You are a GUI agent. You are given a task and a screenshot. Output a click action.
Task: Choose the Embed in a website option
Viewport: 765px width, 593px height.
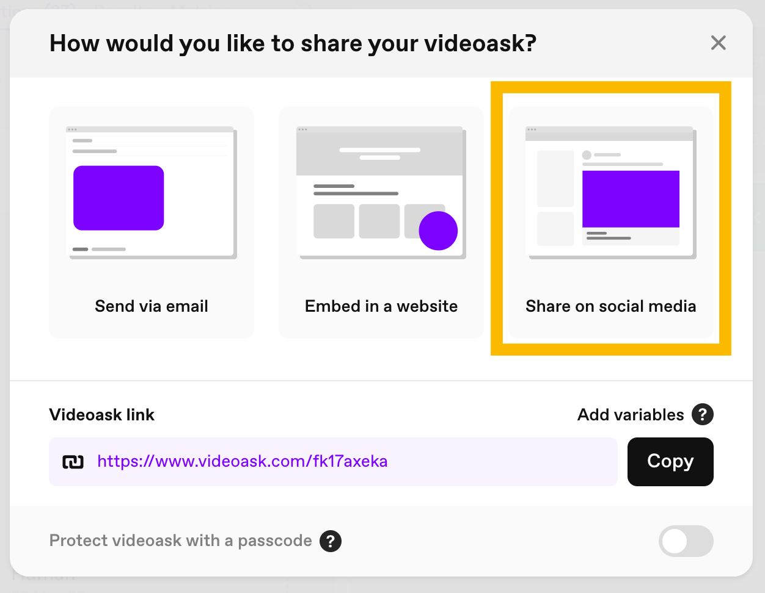coord(381,222)
